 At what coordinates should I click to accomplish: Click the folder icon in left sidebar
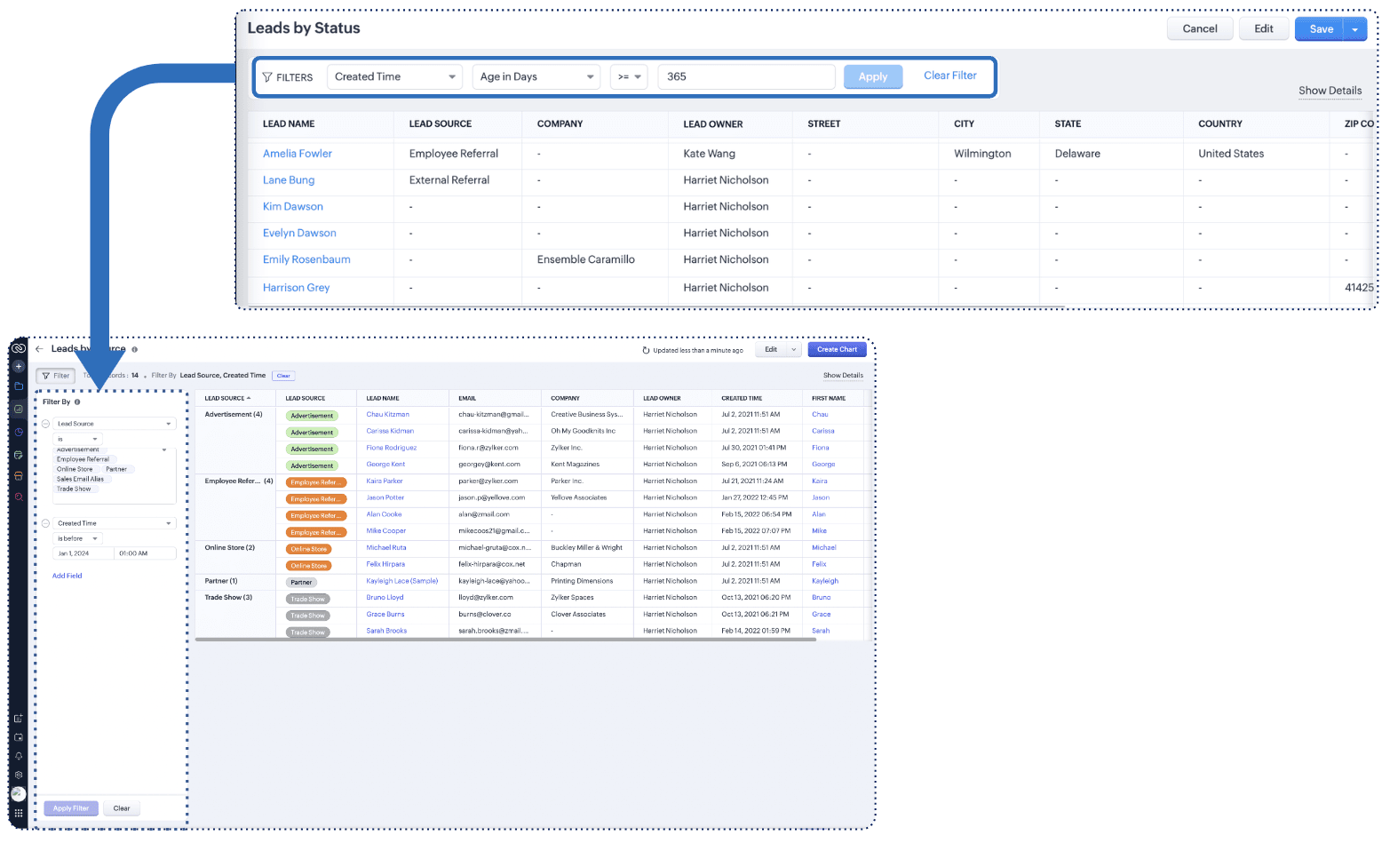tap(19, 386)
